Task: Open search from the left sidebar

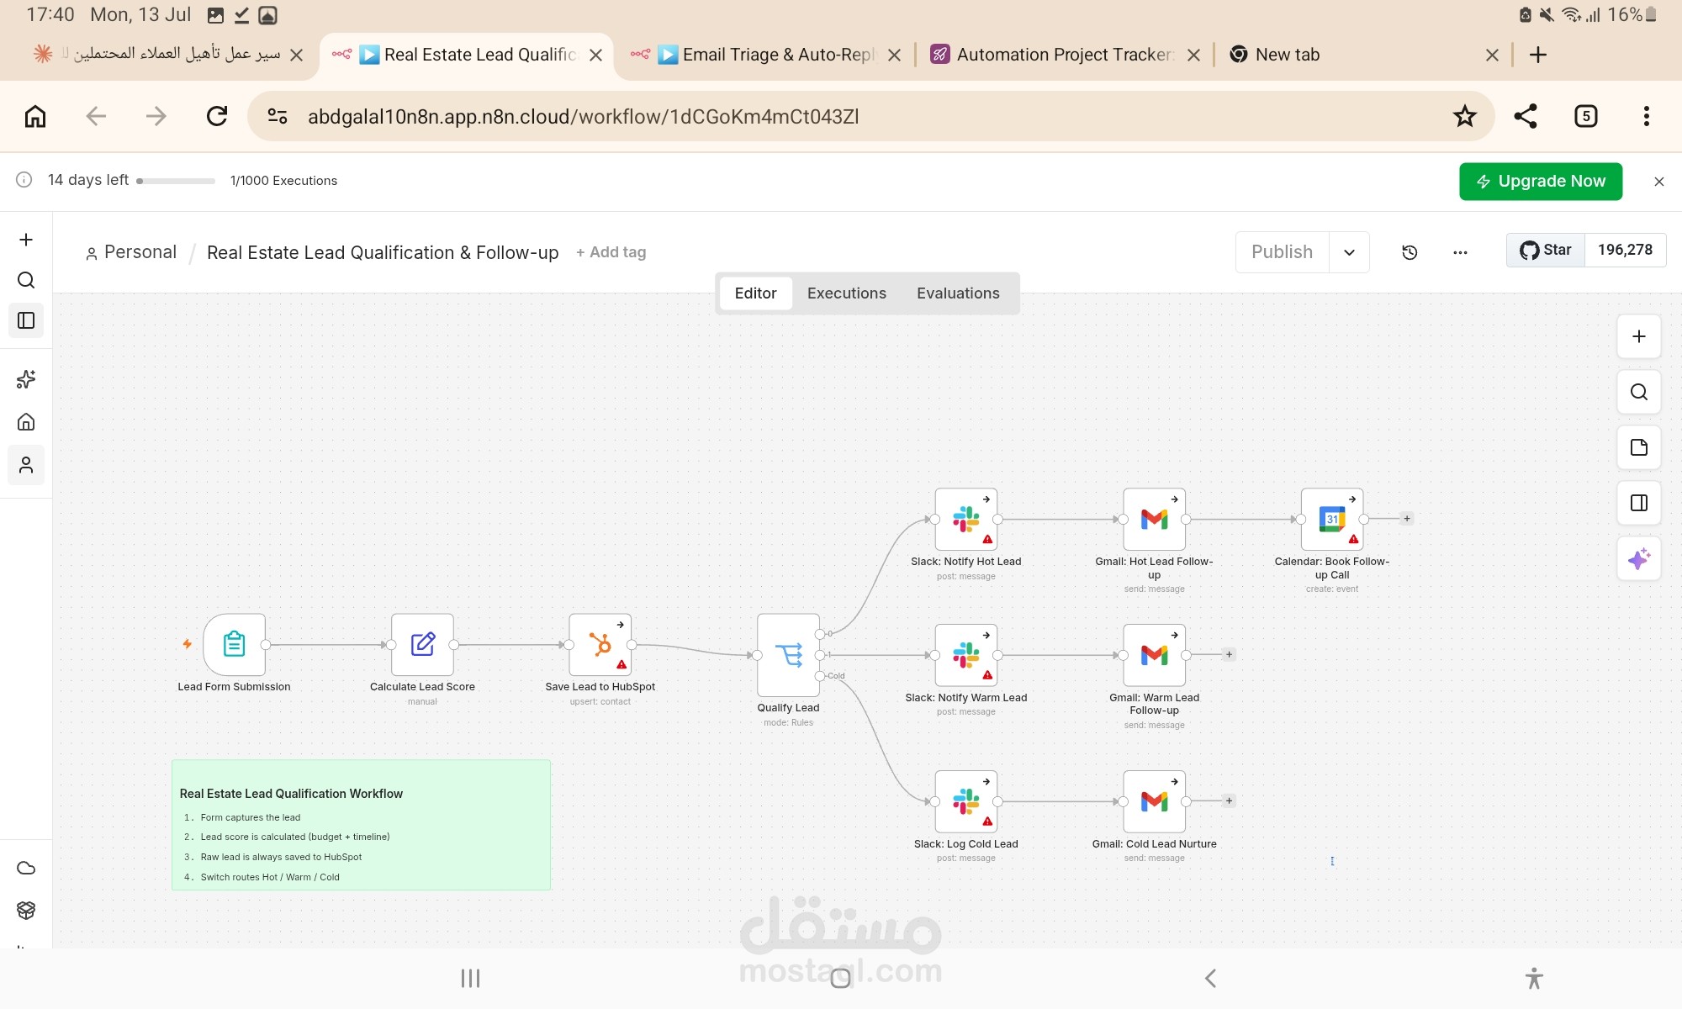Action: pyautogui.click(x=26, y=280)
